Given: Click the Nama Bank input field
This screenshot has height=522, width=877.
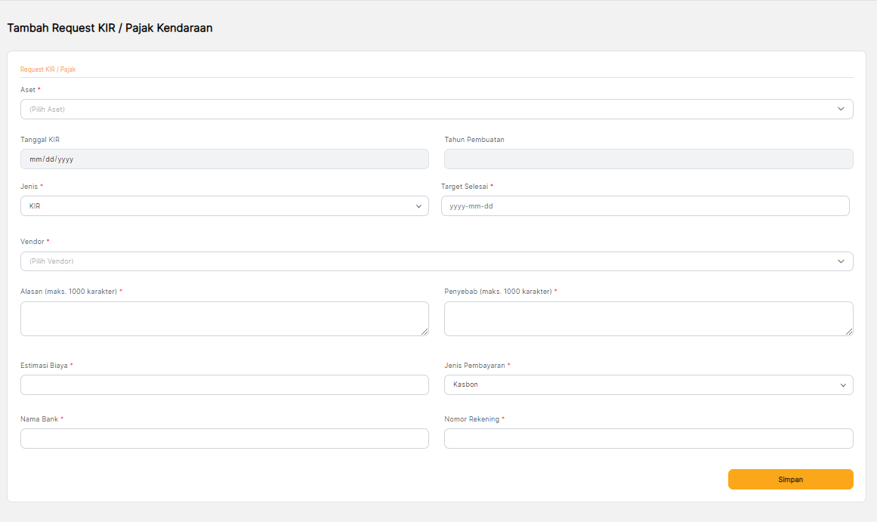Looking at the screenshot, I should [x=224, y=439].
